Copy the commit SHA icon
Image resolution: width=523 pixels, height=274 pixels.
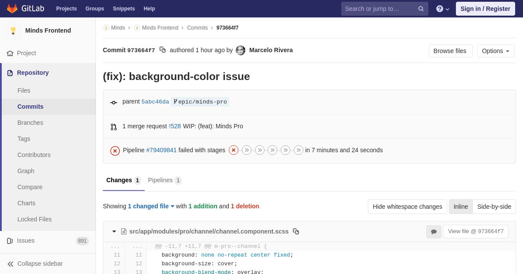pos(163,50)
